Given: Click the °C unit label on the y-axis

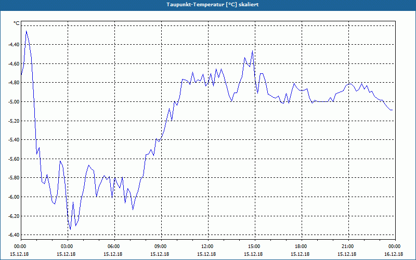Looking at the screenshot, I should pyautogui.click(x=17, y=23).
